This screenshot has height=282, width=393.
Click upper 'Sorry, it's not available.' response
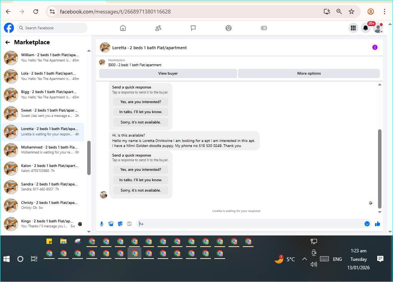[x=141, y=122]
